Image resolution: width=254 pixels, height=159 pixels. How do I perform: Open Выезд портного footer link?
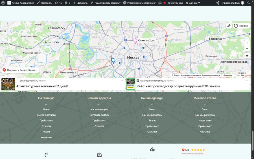pyautogui.click(x=46, y=115)
